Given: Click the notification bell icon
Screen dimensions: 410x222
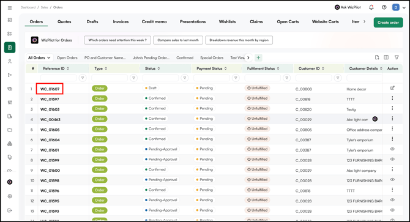Looking at the screenshot, I should (x=371, y=7).
